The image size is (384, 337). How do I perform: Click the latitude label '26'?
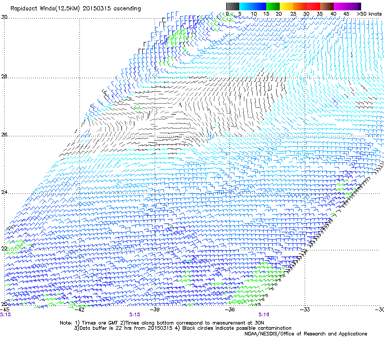click(x=4, y=134)
